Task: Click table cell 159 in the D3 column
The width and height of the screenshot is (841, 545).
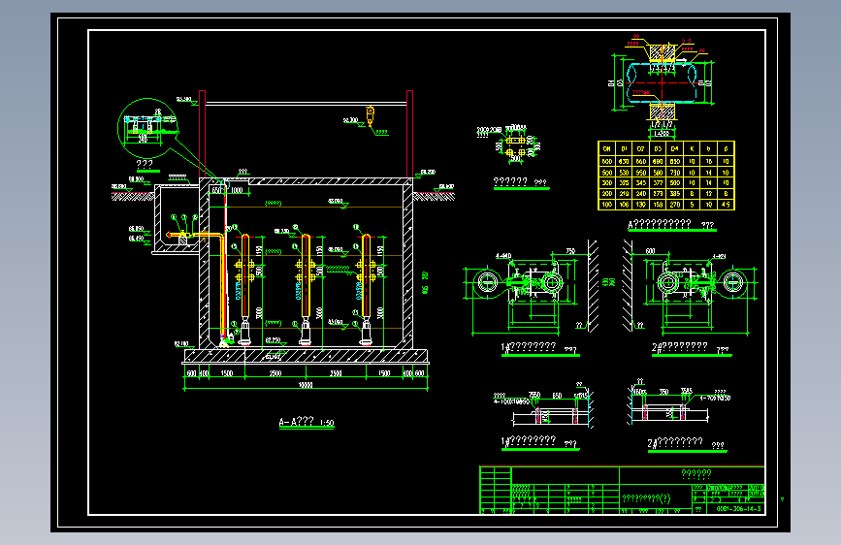Action: [x=658, y=205]
